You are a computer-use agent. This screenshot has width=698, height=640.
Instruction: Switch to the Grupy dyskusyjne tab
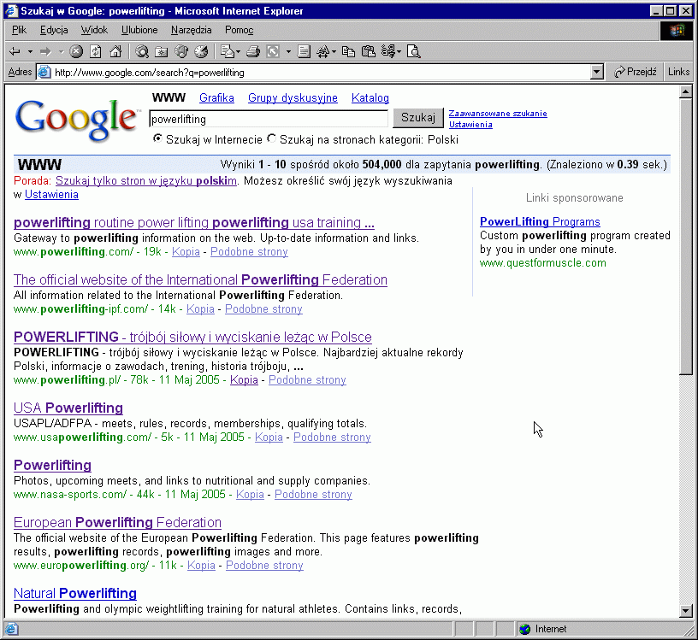click(x=293, y=98)
